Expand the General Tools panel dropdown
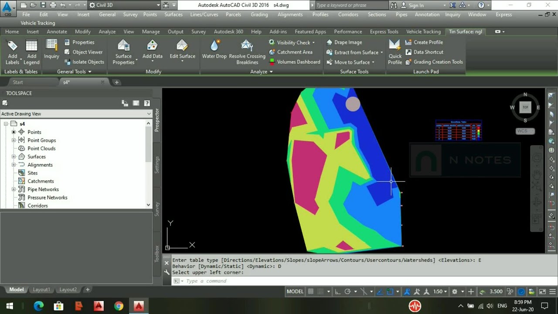Image resolution: width=558 pixels, height=314 pixels. click(x=74, y=72)
